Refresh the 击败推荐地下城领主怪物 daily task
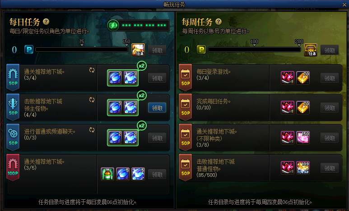This screenshot has height=211, width=349. coord(92,100)
